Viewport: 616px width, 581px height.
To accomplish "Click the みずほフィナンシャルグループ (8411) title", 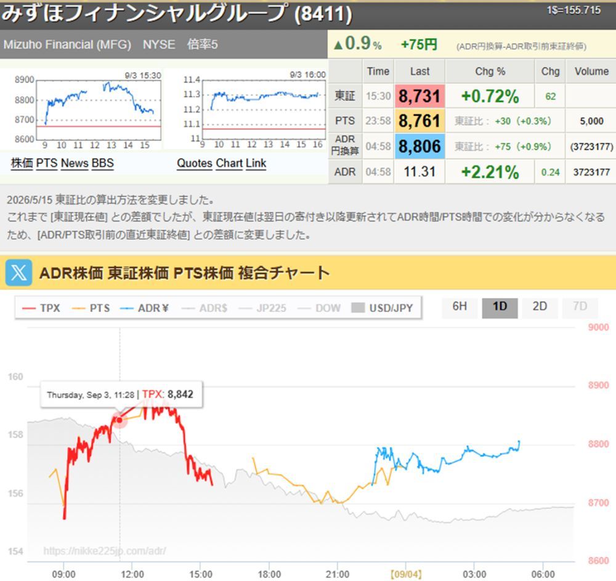I will 177,13.
